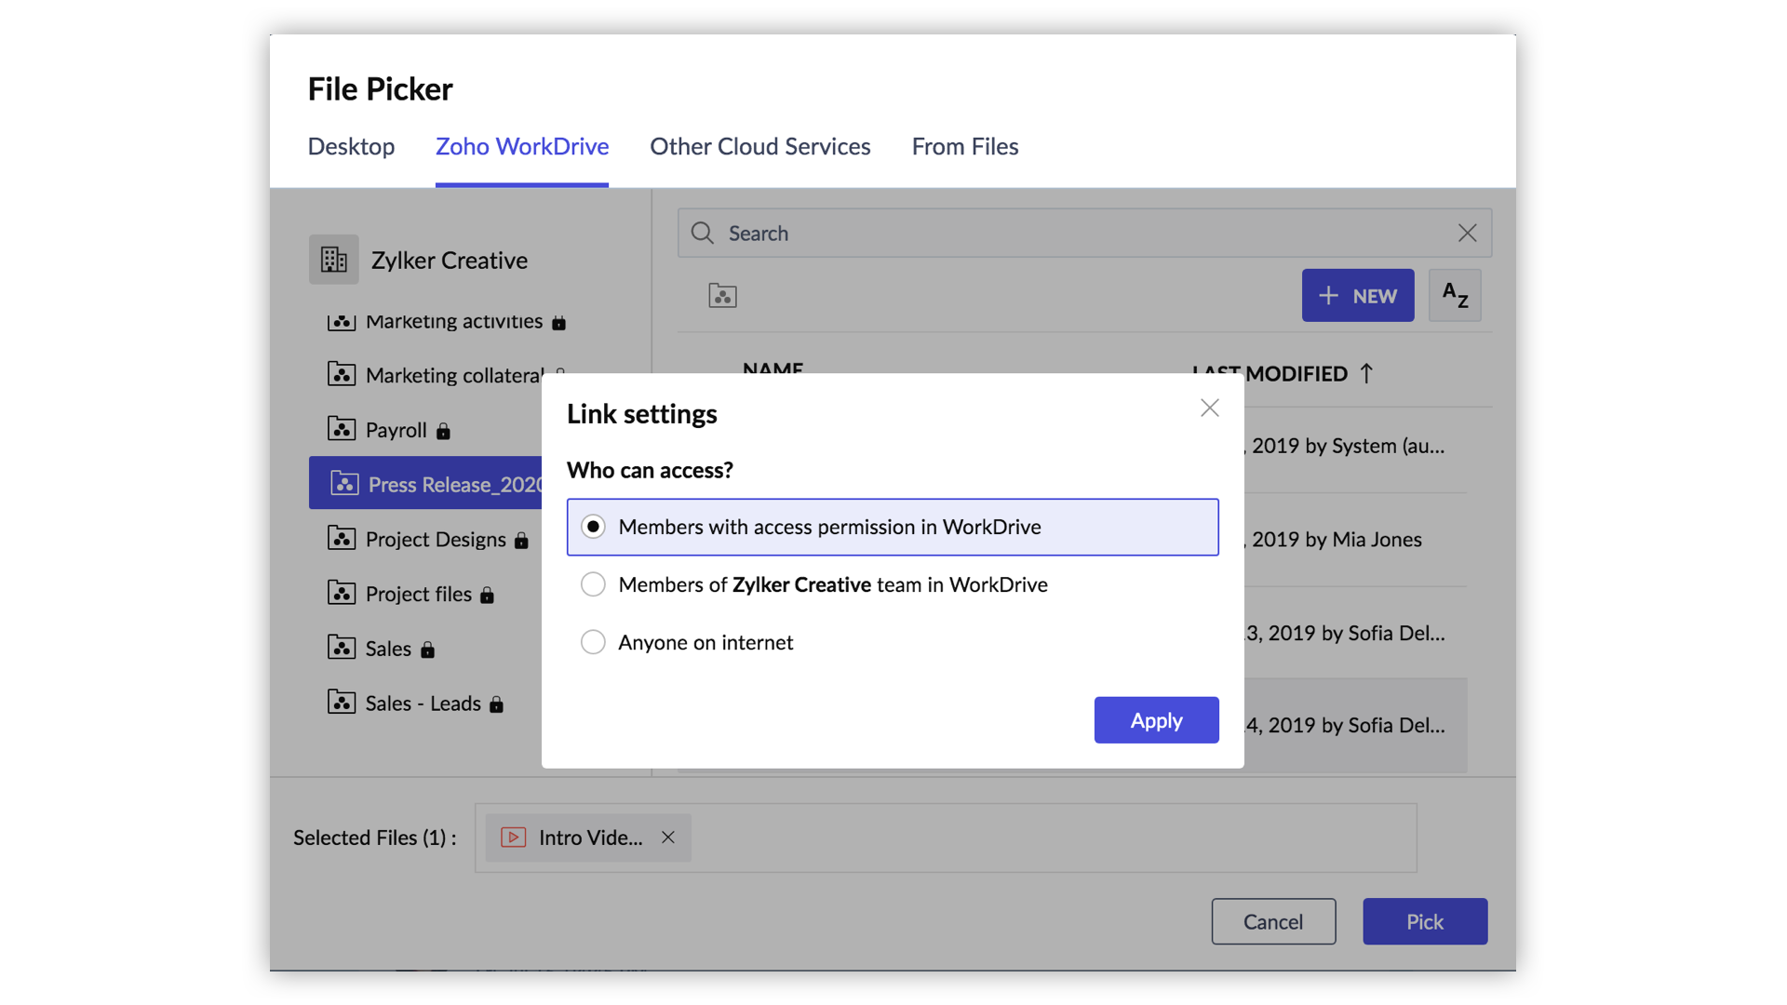This screenshot has height=1005, width=1787.
Task: Click the Pick button
Action: pos(1424,921)
